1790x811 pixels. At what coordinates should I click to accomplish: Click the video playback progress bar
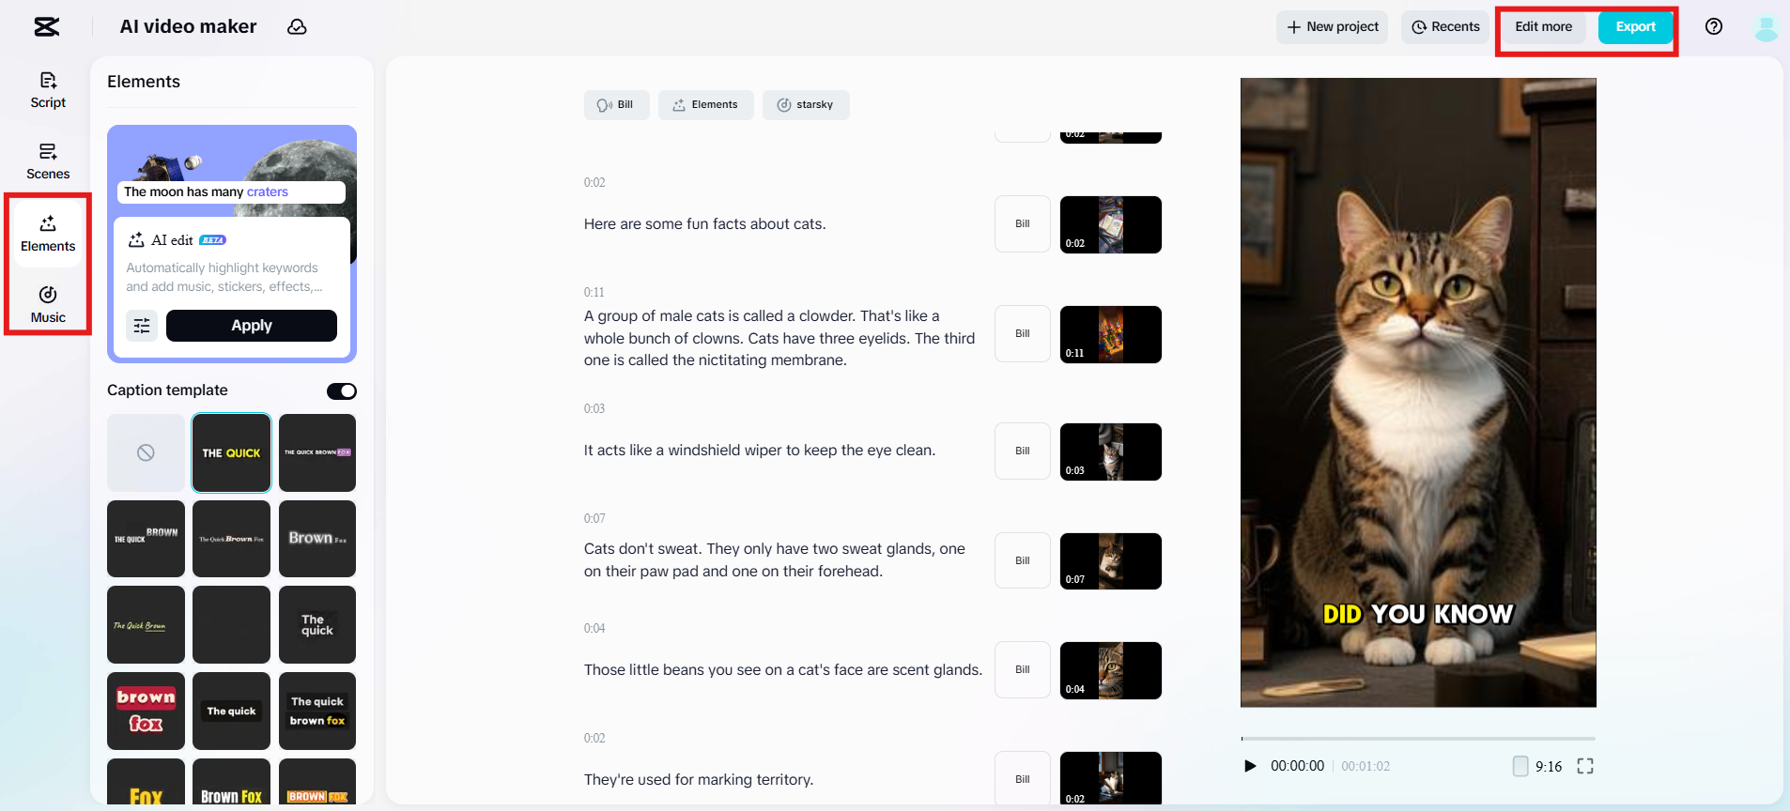point(1418,739)
